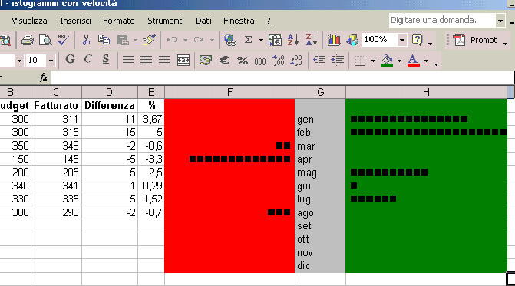The image size is (515, 286).
Task: Toggle bold (G) formatting
Action: [70, 60]
